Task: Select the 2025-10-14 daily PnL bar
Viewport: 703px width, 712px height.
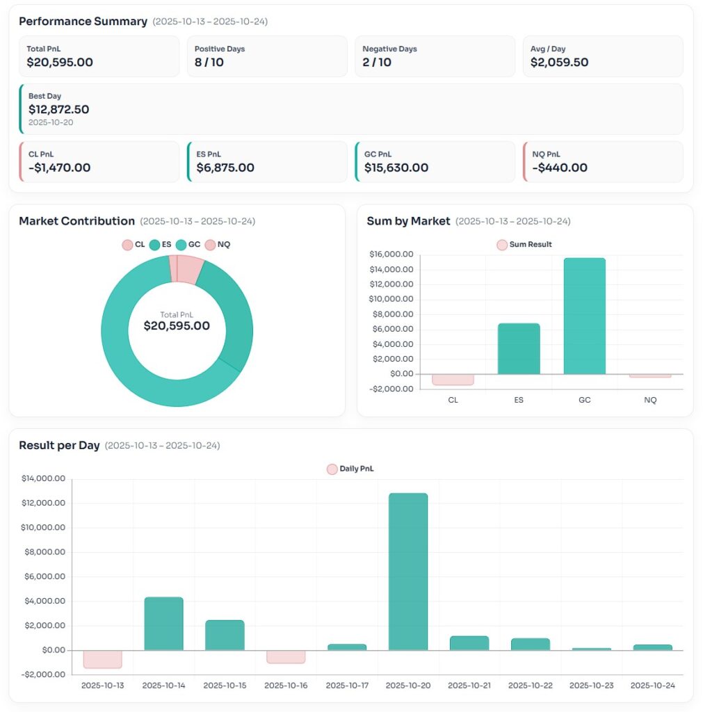Action: 163,624
